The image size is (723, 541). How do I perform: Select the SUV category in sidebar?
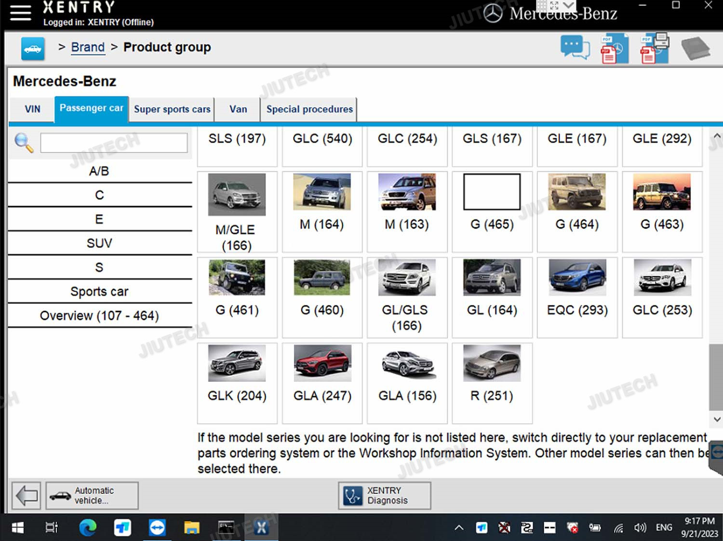coord(99,243)
